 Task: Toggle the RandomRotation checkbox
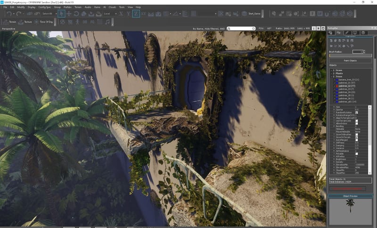357,113
